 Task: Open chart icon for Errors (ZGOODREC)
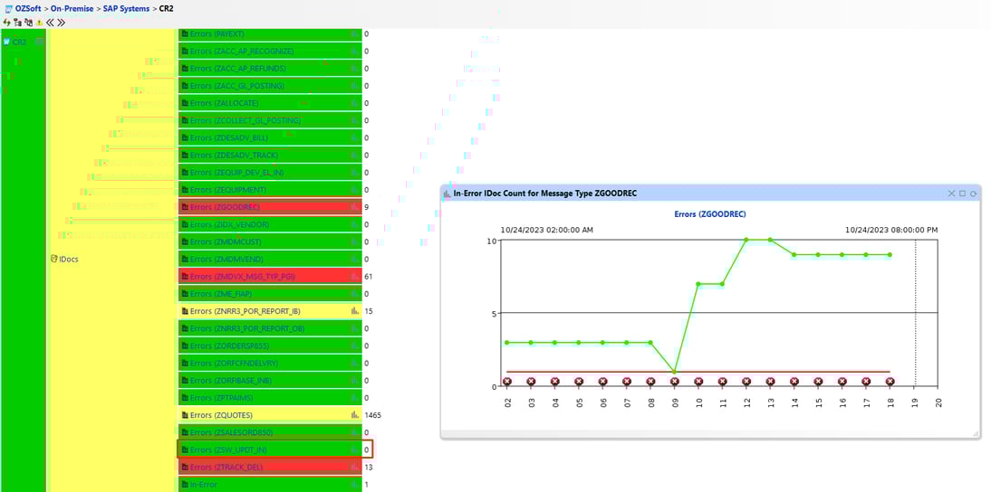point(354,207)
